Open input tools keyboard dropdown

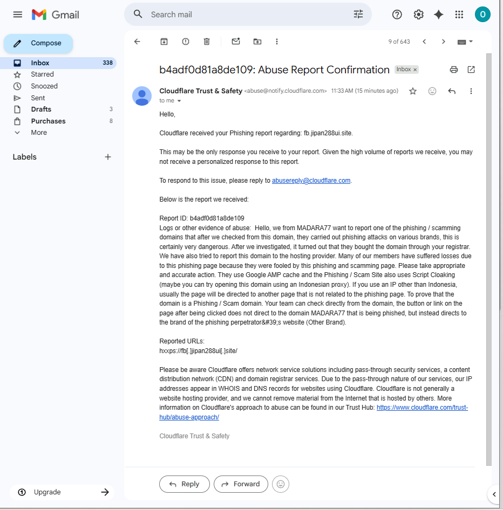pyautogui.click(x=465, y=42)
